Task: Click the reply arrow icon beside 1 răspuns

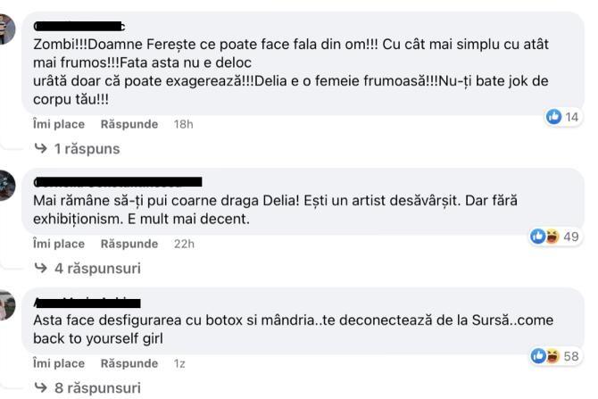Action: point(41,148)
